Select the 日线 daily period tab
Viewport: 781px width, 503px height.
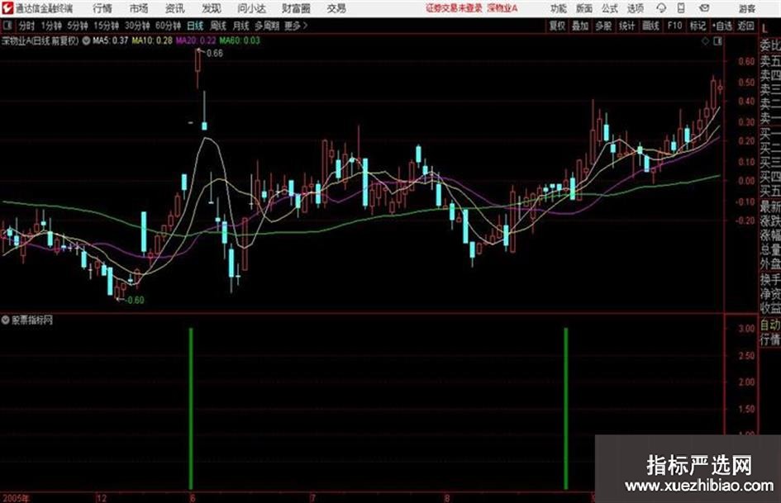click(x=195, y=26)
